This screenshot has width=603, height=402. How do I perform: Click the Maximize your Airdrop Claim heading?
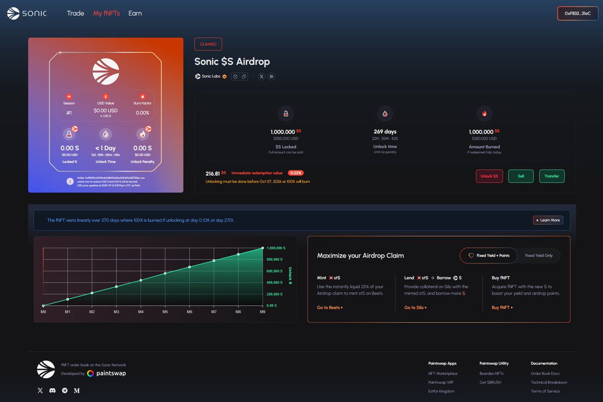(360, 255)
